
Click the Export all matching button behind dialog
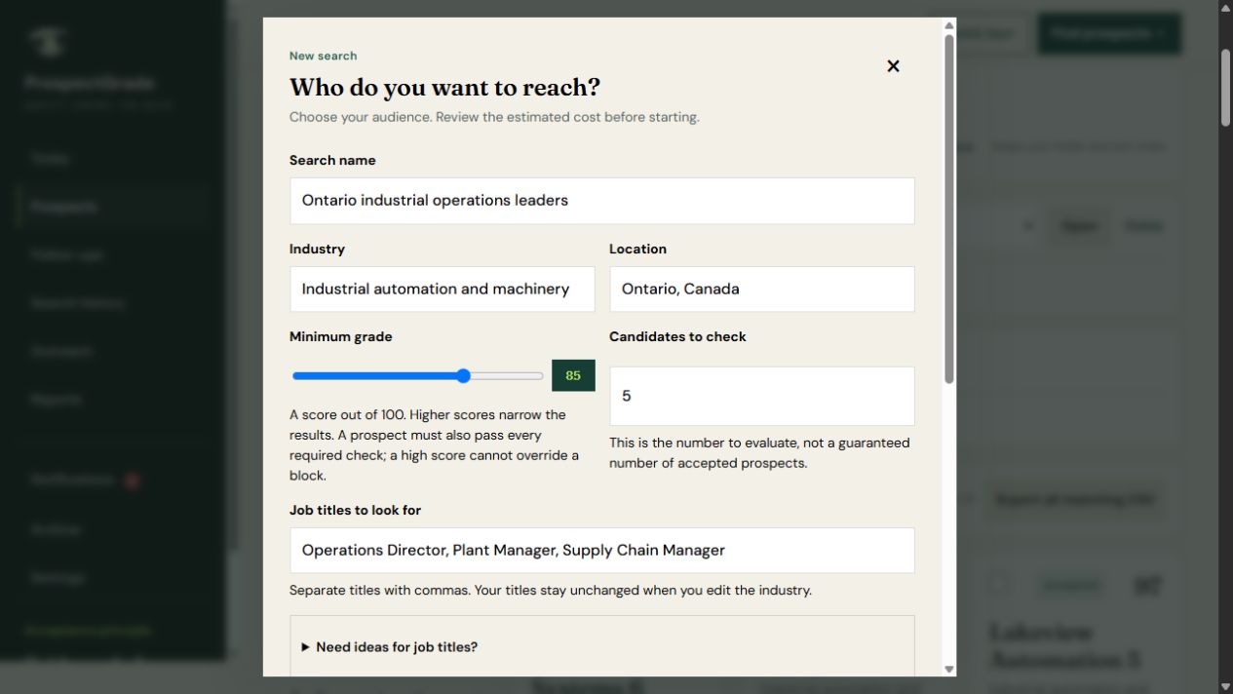pyautogui.click(x=1074, y=499)
